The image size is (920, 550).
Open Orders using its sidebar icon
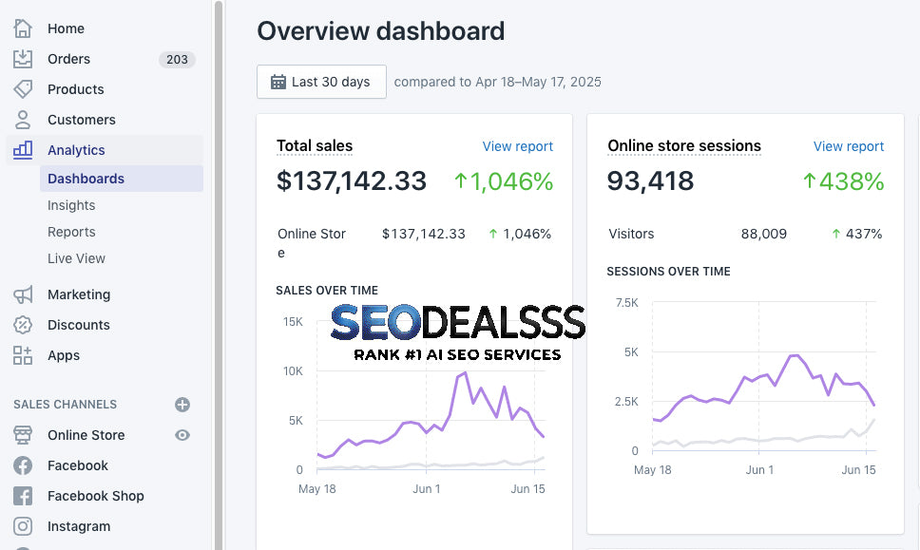point(22,59)
